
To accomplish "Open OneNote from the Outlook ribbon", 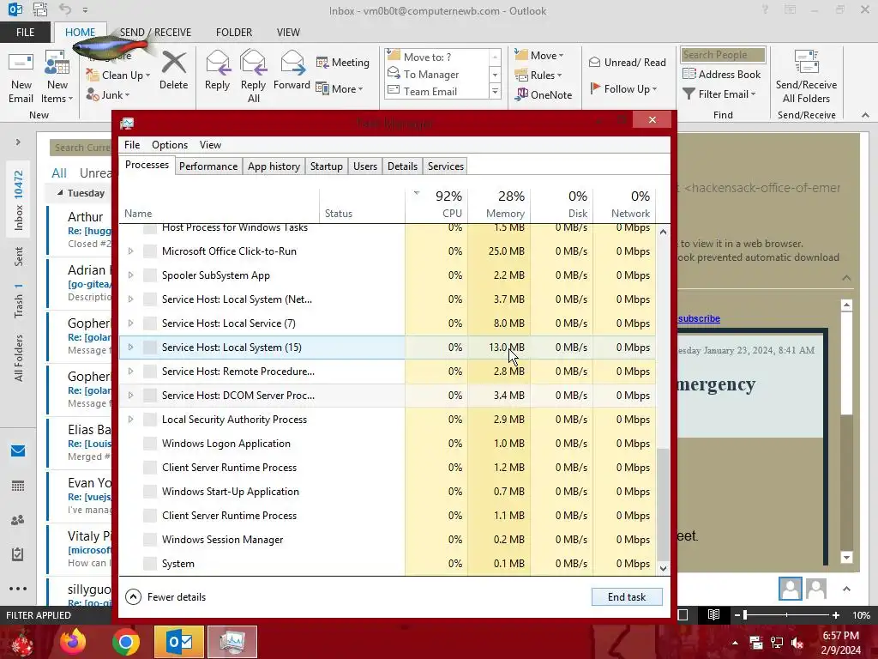I will tap(544, 94).
